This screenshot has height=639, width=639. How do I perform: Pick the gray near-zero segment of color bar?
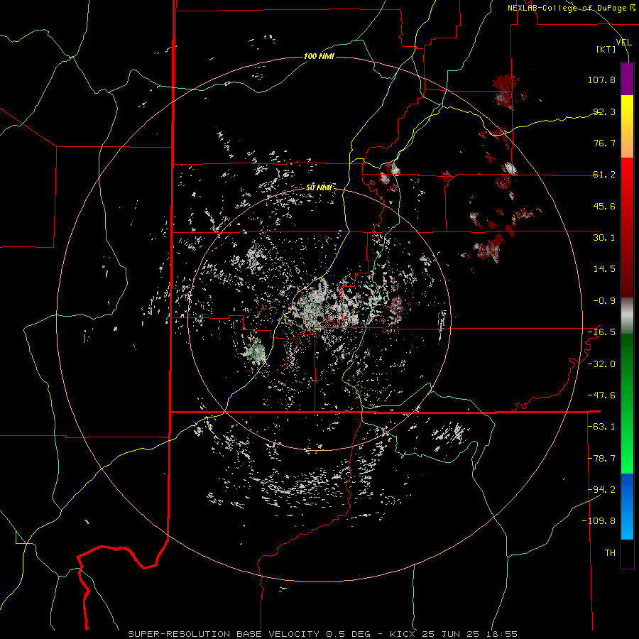[x=627, y=316]
